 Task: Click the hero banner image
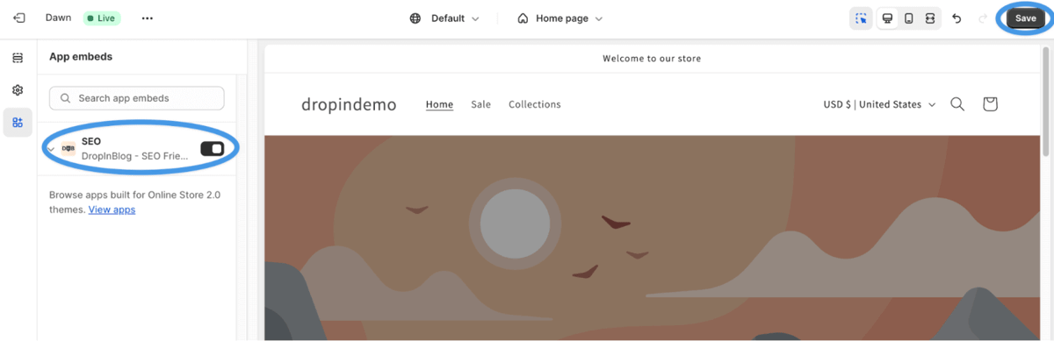(x=652, y=238)
